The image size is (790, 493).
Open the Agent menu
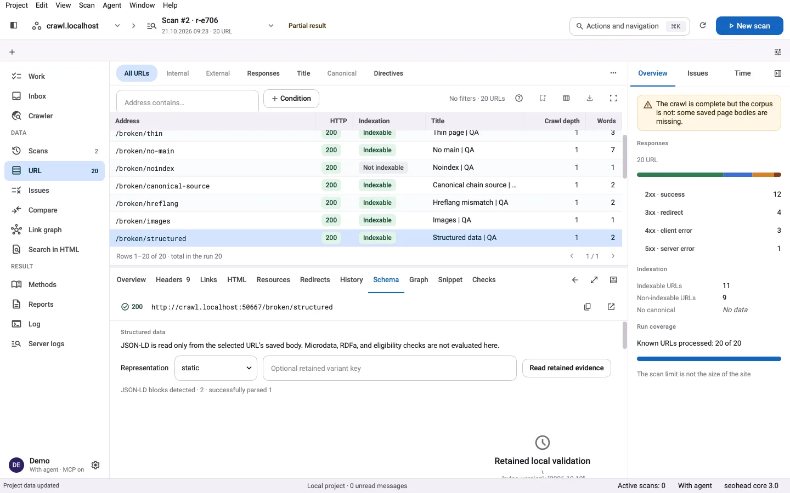click(x=112, y=5)
